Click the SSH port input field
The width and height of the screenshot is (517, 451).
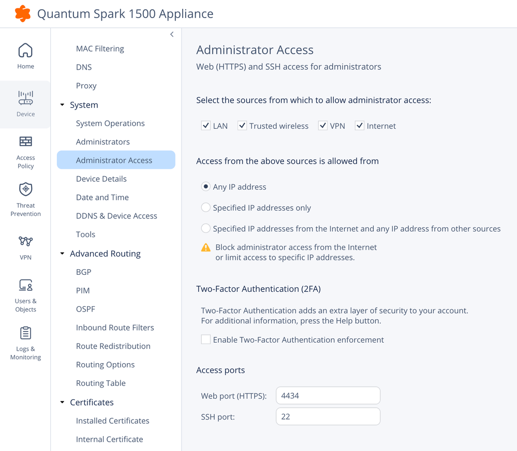pyautogui.click(x=328, y=416)
